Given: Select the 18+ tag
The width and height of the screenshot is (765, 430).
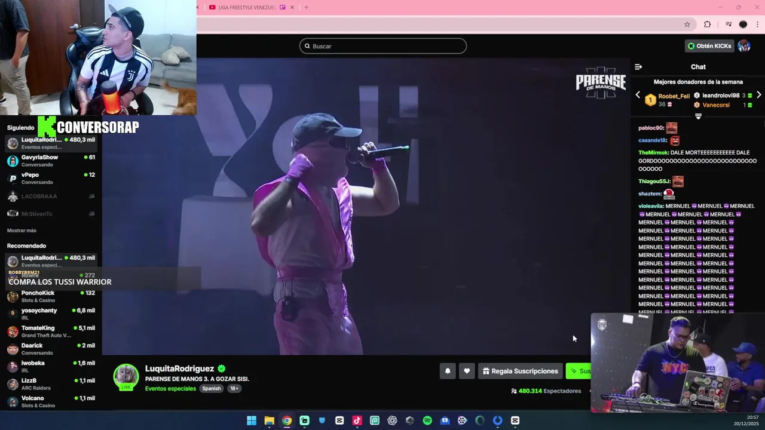Looking at the screenshot, I should (234, 388).
